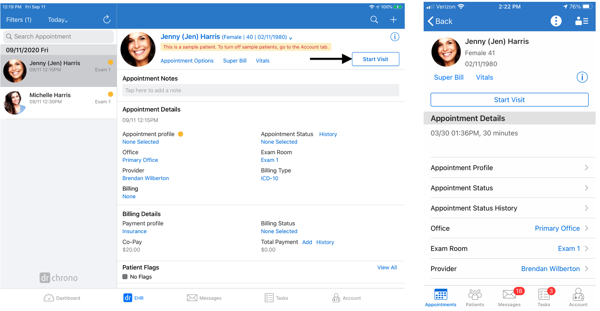Open Messages tab in iPad bottom bar
Screen dimensions: 600x311
204,298
